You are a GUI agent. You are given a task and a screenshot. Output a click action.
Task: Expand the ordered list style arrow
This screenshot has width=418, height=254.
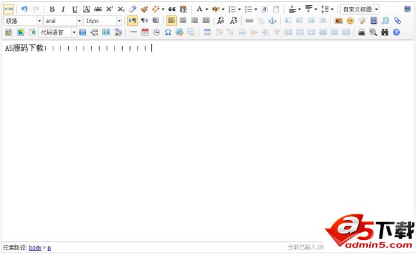[239, 10]
